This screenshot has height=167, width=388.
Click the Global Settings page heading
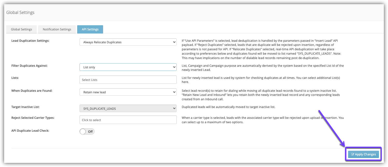click(20, 12)
